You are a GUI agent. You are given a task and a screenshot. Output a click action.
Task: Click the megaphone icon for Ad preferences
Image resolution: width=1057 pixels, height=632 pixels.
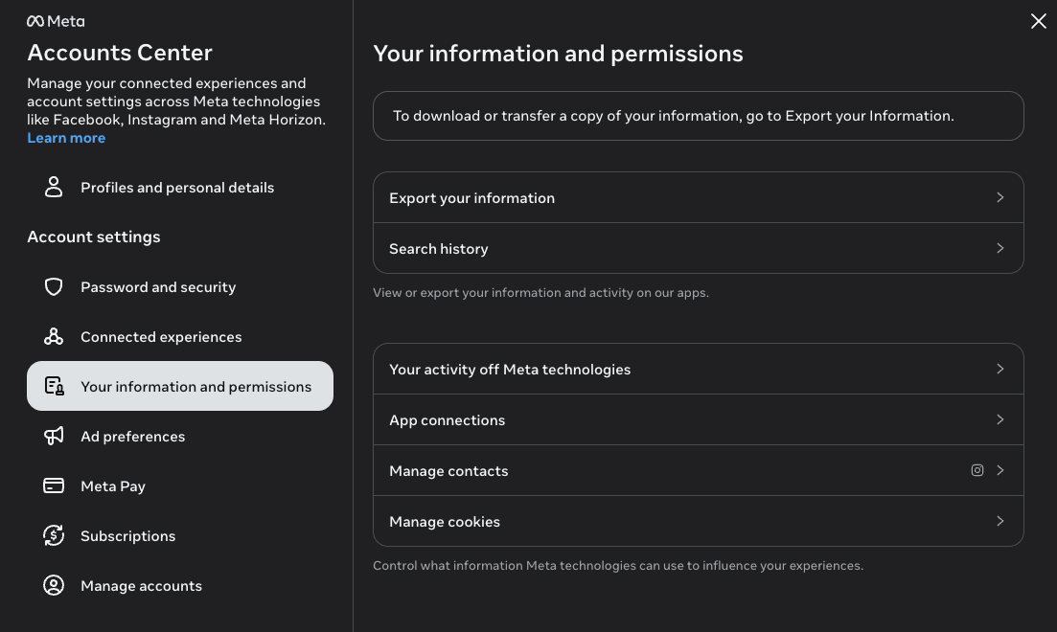pos(54,436)
